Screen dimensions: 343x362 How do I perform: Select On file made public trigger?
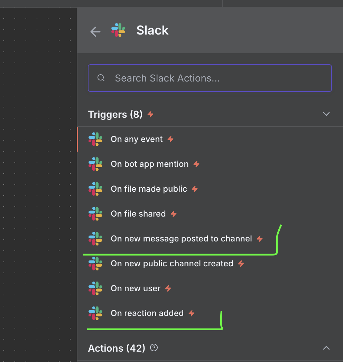coord(149,189)
